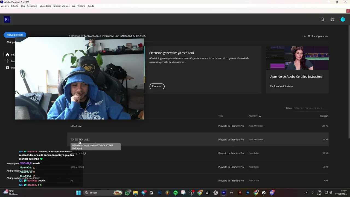The height and width of the screenshot is (197, 350).
Task: Click the taskbar Buscar search box
Action: pyautogui.click(x=103, y=193)
